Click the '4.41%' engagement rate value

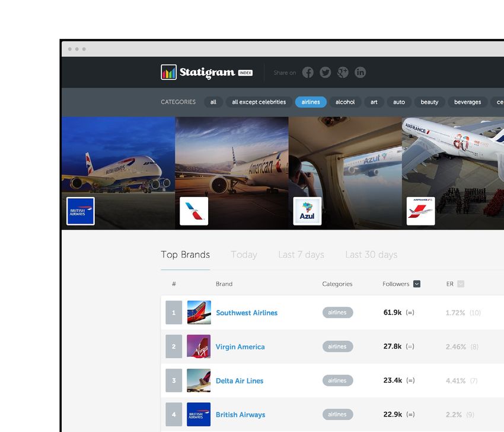coord(455,381)
